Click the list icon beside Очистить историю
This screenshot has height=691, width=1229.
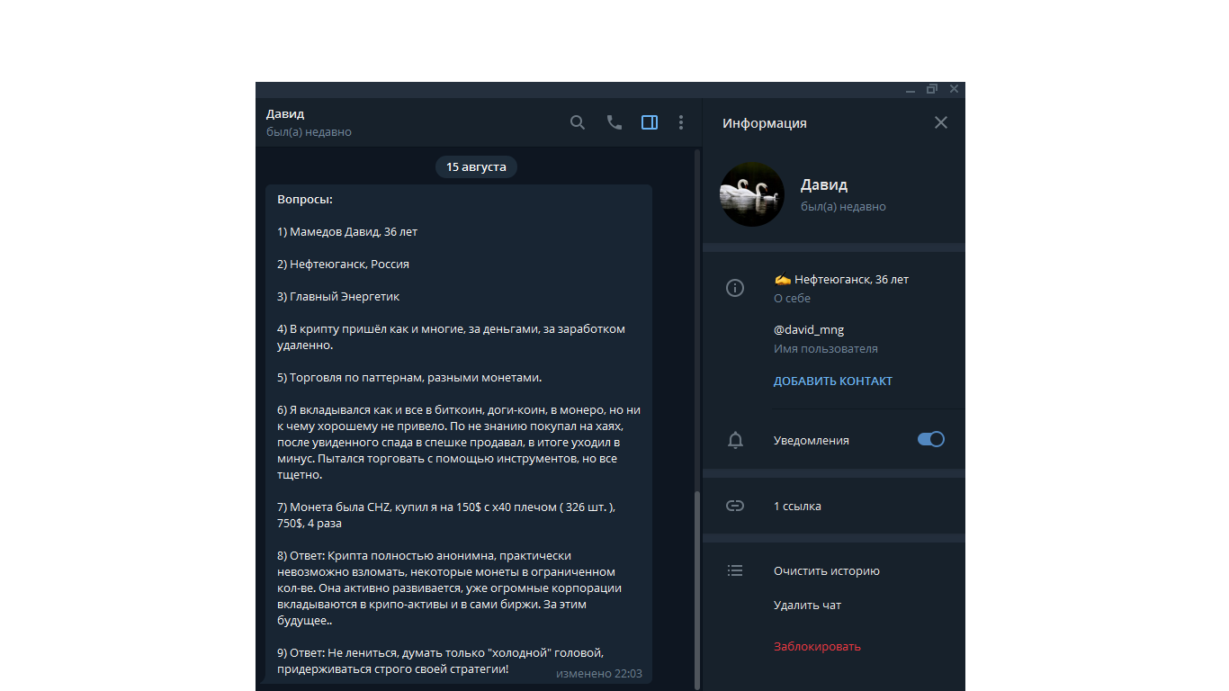[x=735, y=570]
